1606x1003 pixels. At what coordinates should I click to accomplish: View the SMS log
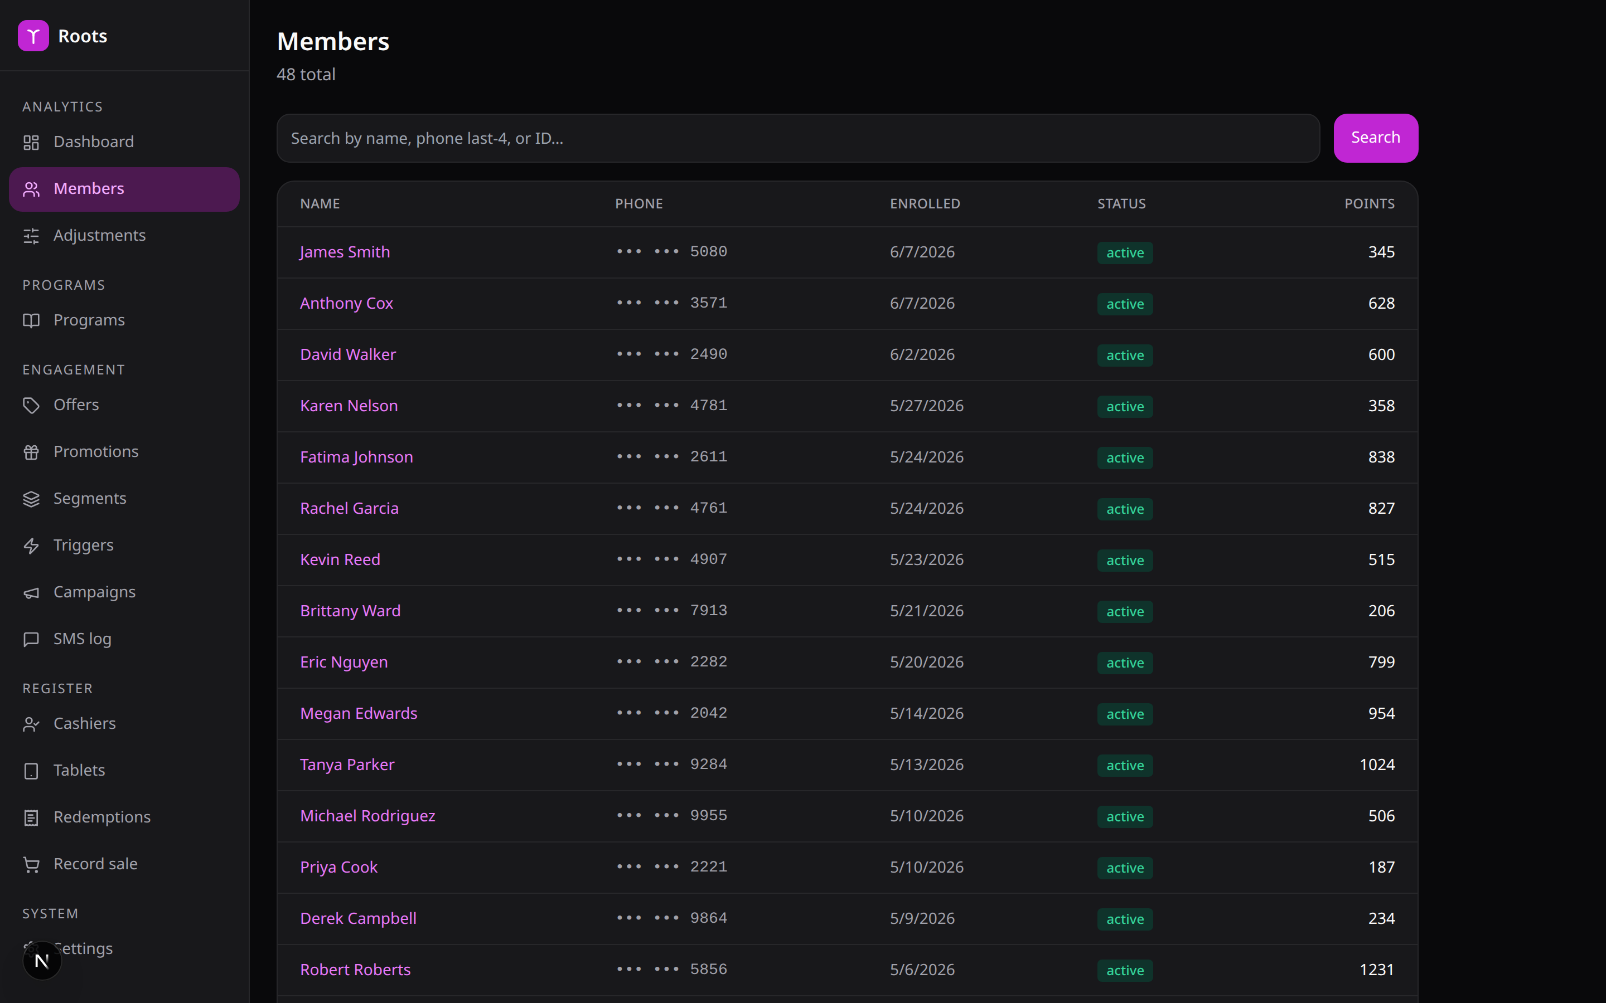coord(124,639)
